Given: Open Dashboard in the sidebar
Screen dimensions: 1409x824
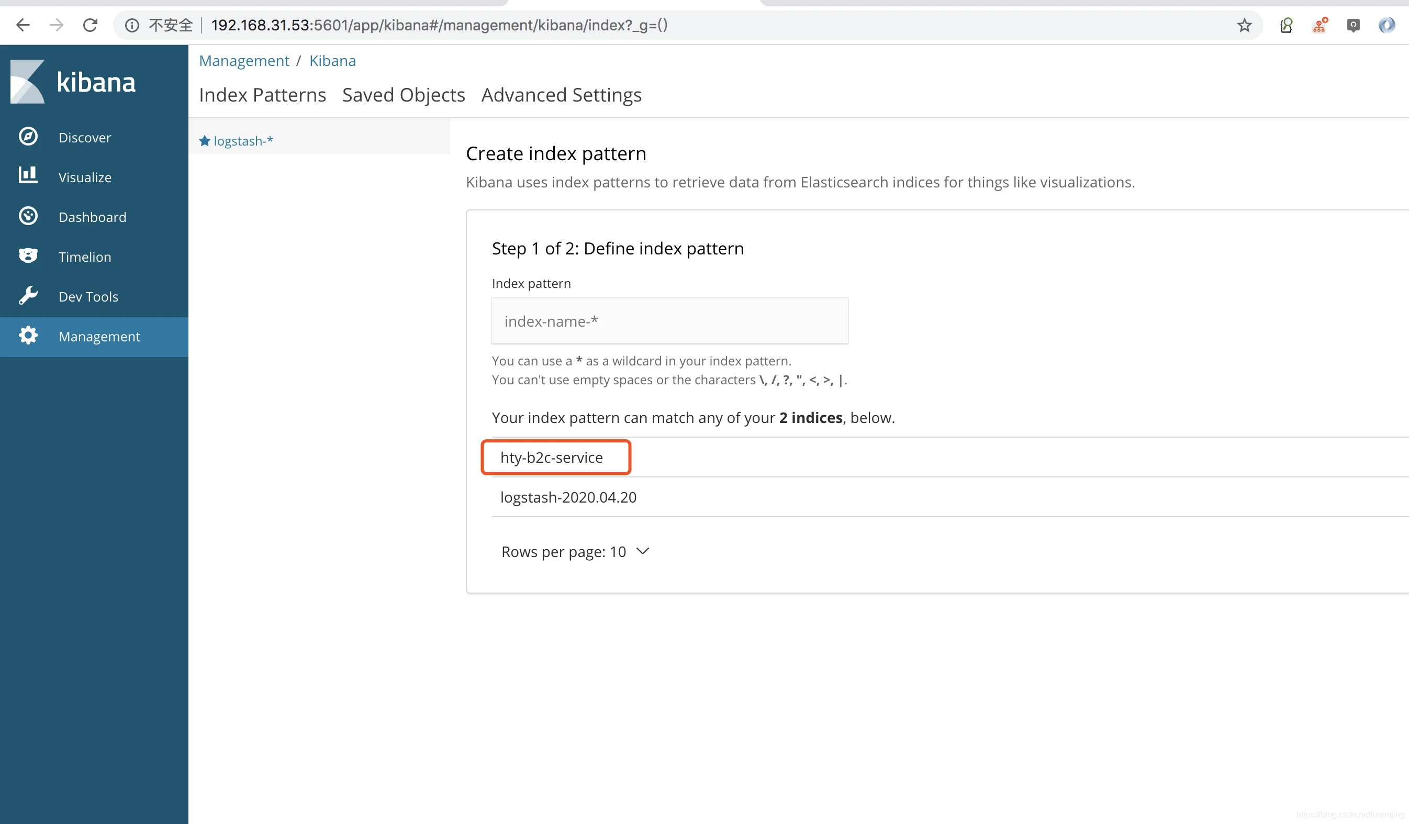Looking at the screenshot, I should tap(94, 217).
